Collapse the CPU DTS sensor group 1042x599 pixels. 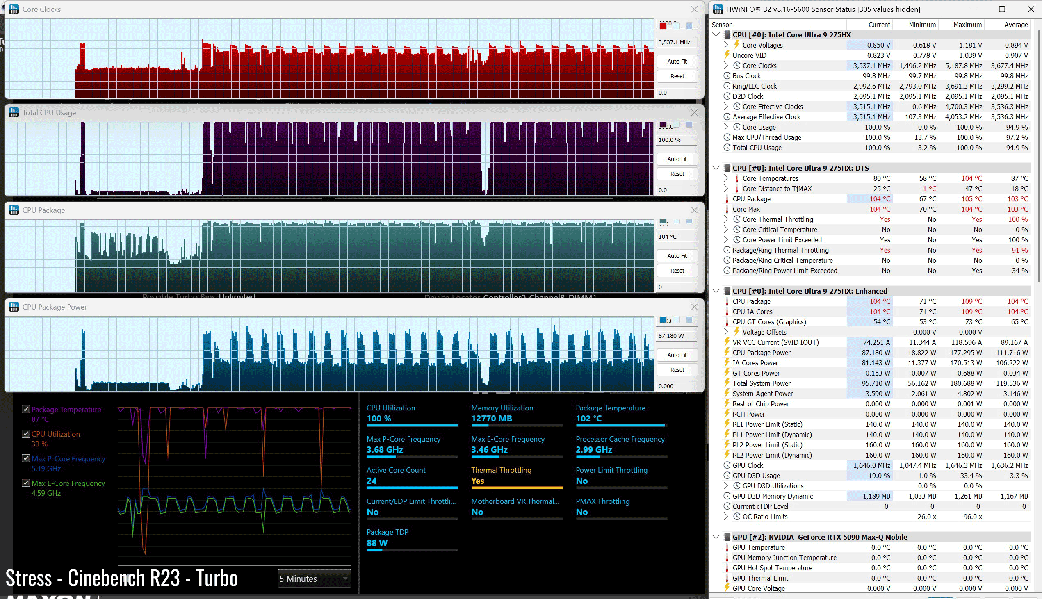click(716, 168)
